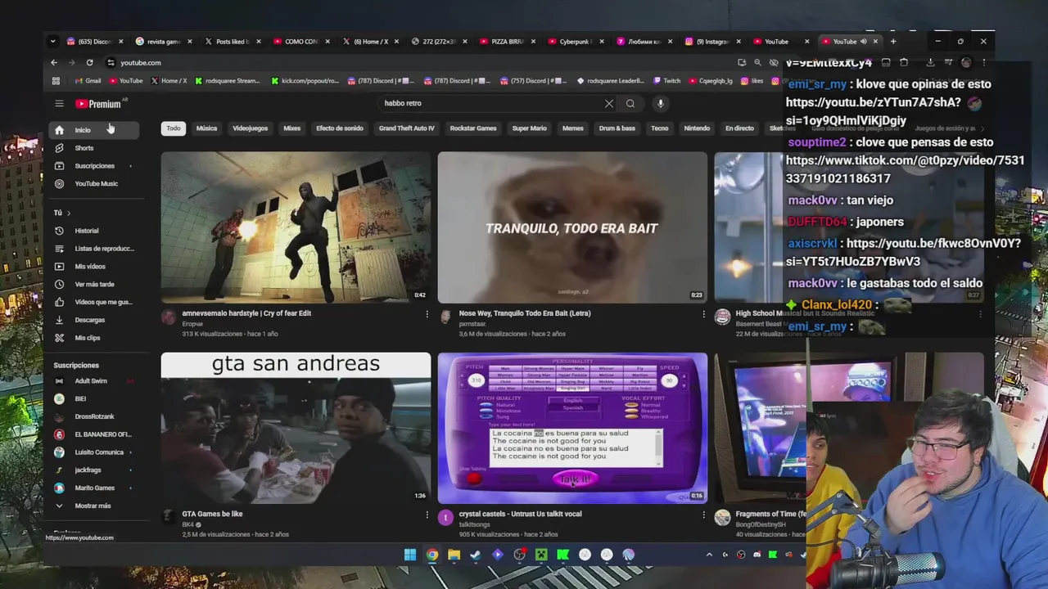The width and height of the screenshot is (1048, 589).
Task: Expand the Tú section
Action: click(x=62, y=213)
